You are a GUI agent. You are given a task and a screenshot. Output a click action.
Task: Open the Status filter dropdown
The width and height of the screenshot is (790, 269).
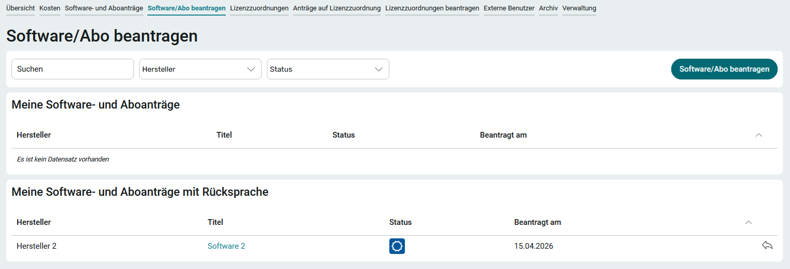click(328, 69)
